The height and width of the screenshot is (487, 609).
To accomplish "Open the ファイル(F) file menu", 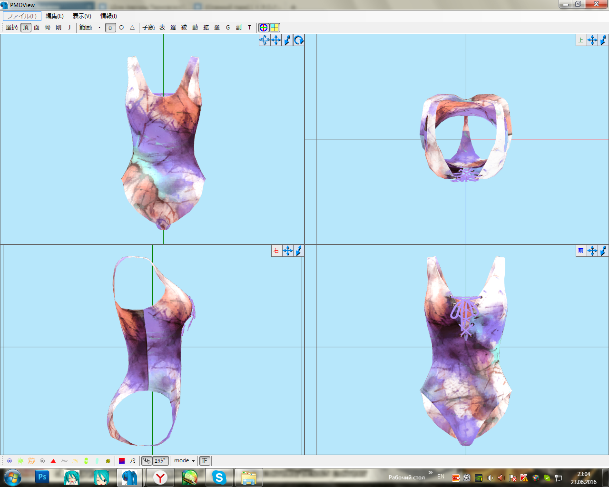I will point(22,16).
